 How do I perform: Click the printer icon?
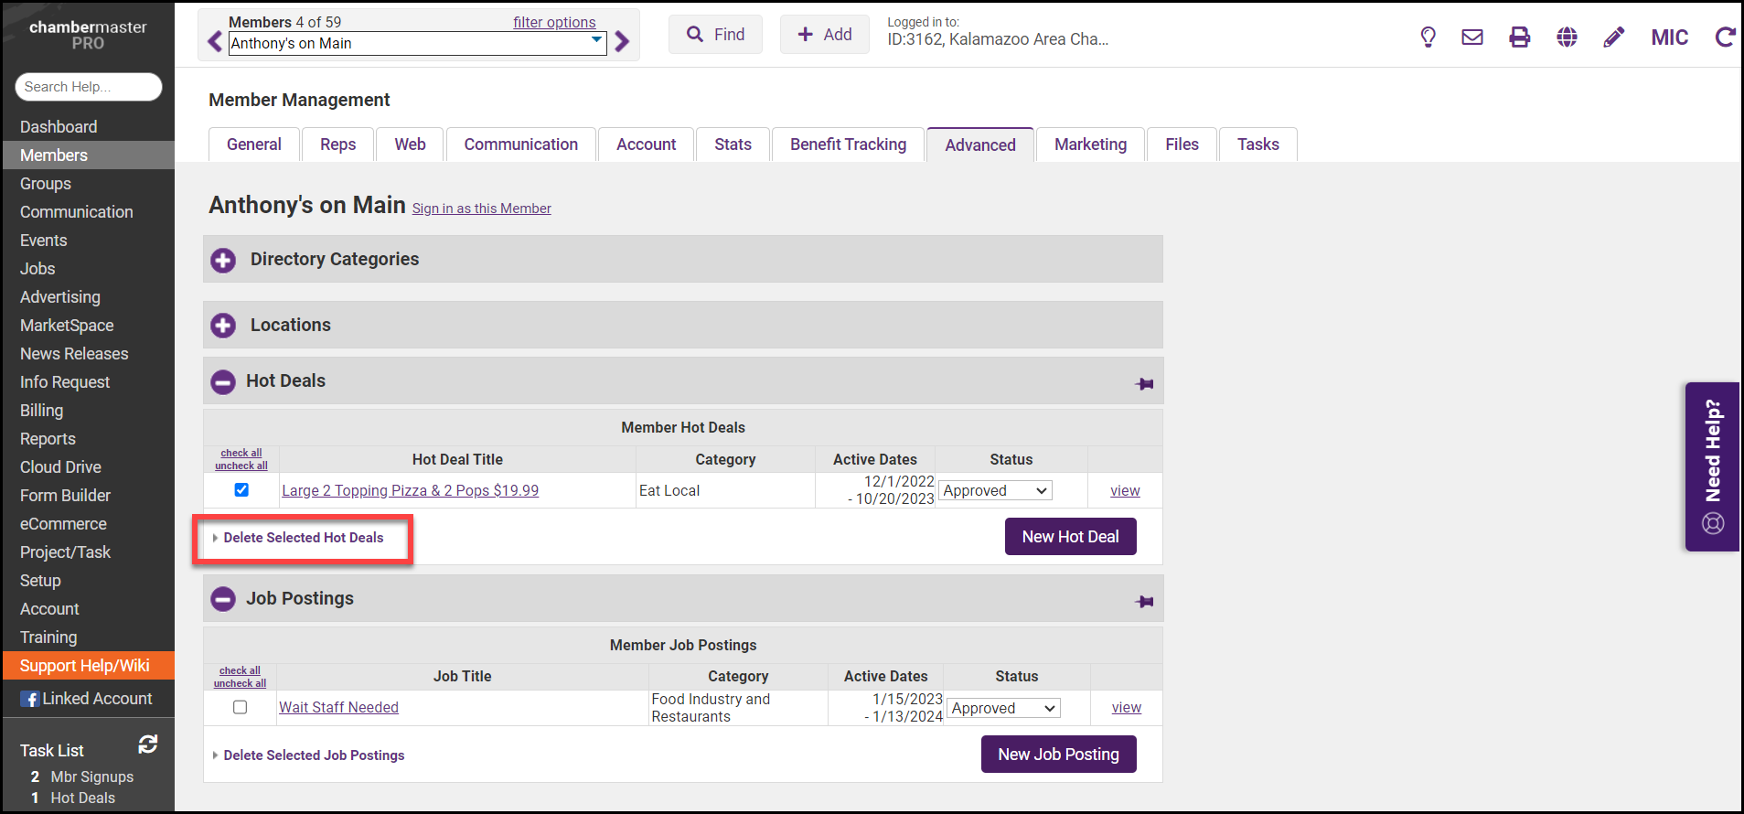coord(1520,37)
